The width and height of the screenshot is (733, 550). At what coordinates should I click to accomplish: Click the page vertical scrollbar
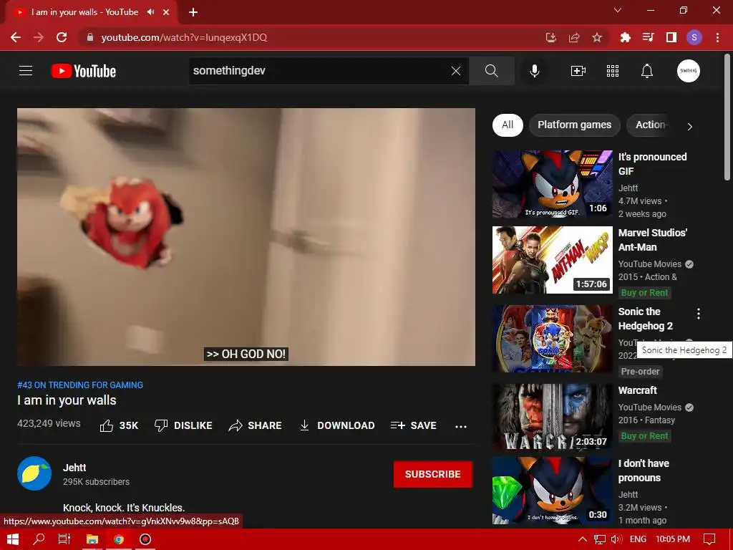pos(727,117)
